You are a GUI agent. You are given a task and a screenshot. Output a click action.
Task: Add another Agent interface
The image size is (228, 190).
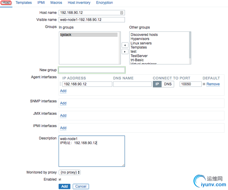63,91
